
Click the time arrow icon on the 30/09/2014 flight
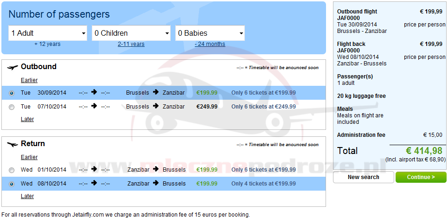(94, 92)
